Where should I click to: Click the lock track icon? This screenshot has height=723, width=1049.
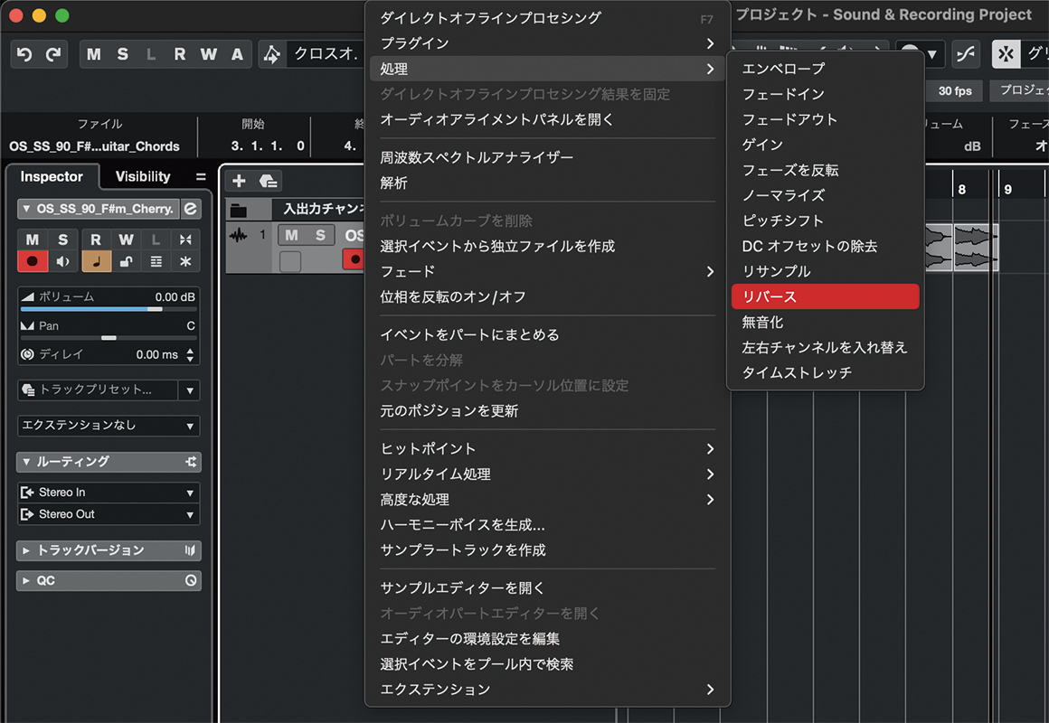coord(126,261)
